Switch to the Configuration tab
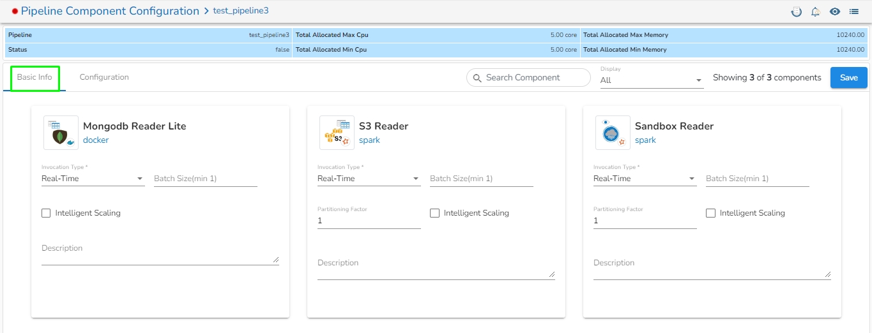The image size is (872, 333). coord(104,77)
